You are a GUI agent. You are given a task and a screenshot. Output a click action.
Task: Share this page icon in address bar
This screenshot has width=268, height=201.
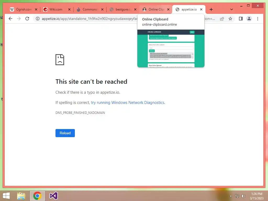click(x=222, y=19)
